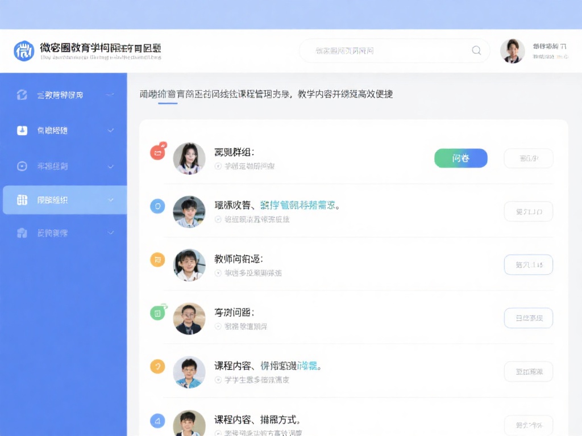Screen dimensions: 582x436
Task: Click the red badge icon beside the 群组 row
Action: (x=157, y=152)
